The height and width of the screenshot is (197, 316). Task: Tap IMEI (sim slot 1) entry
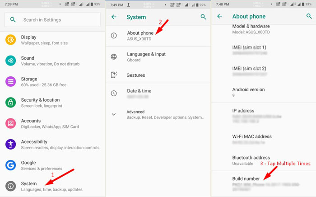[x=264, y=50]
